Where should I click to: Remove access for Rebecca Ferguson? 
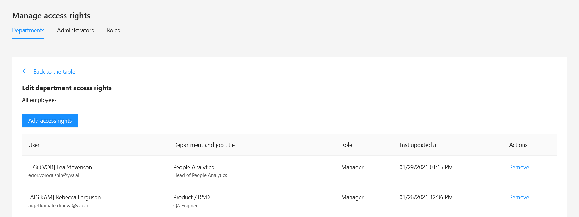click(x=519, y=197)
